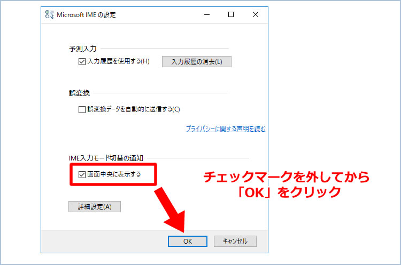
Task: Uncheck 入力履歴を使用する(H) checkbox
Action: click(82, 62)
